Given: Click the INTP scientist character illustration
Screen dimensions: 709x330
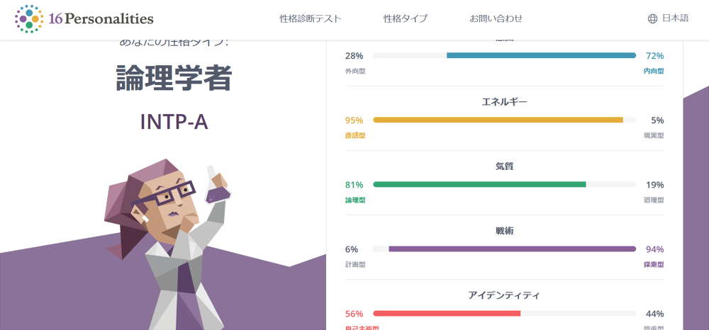Looking at the screenshot, I should [x=170, y=241].
